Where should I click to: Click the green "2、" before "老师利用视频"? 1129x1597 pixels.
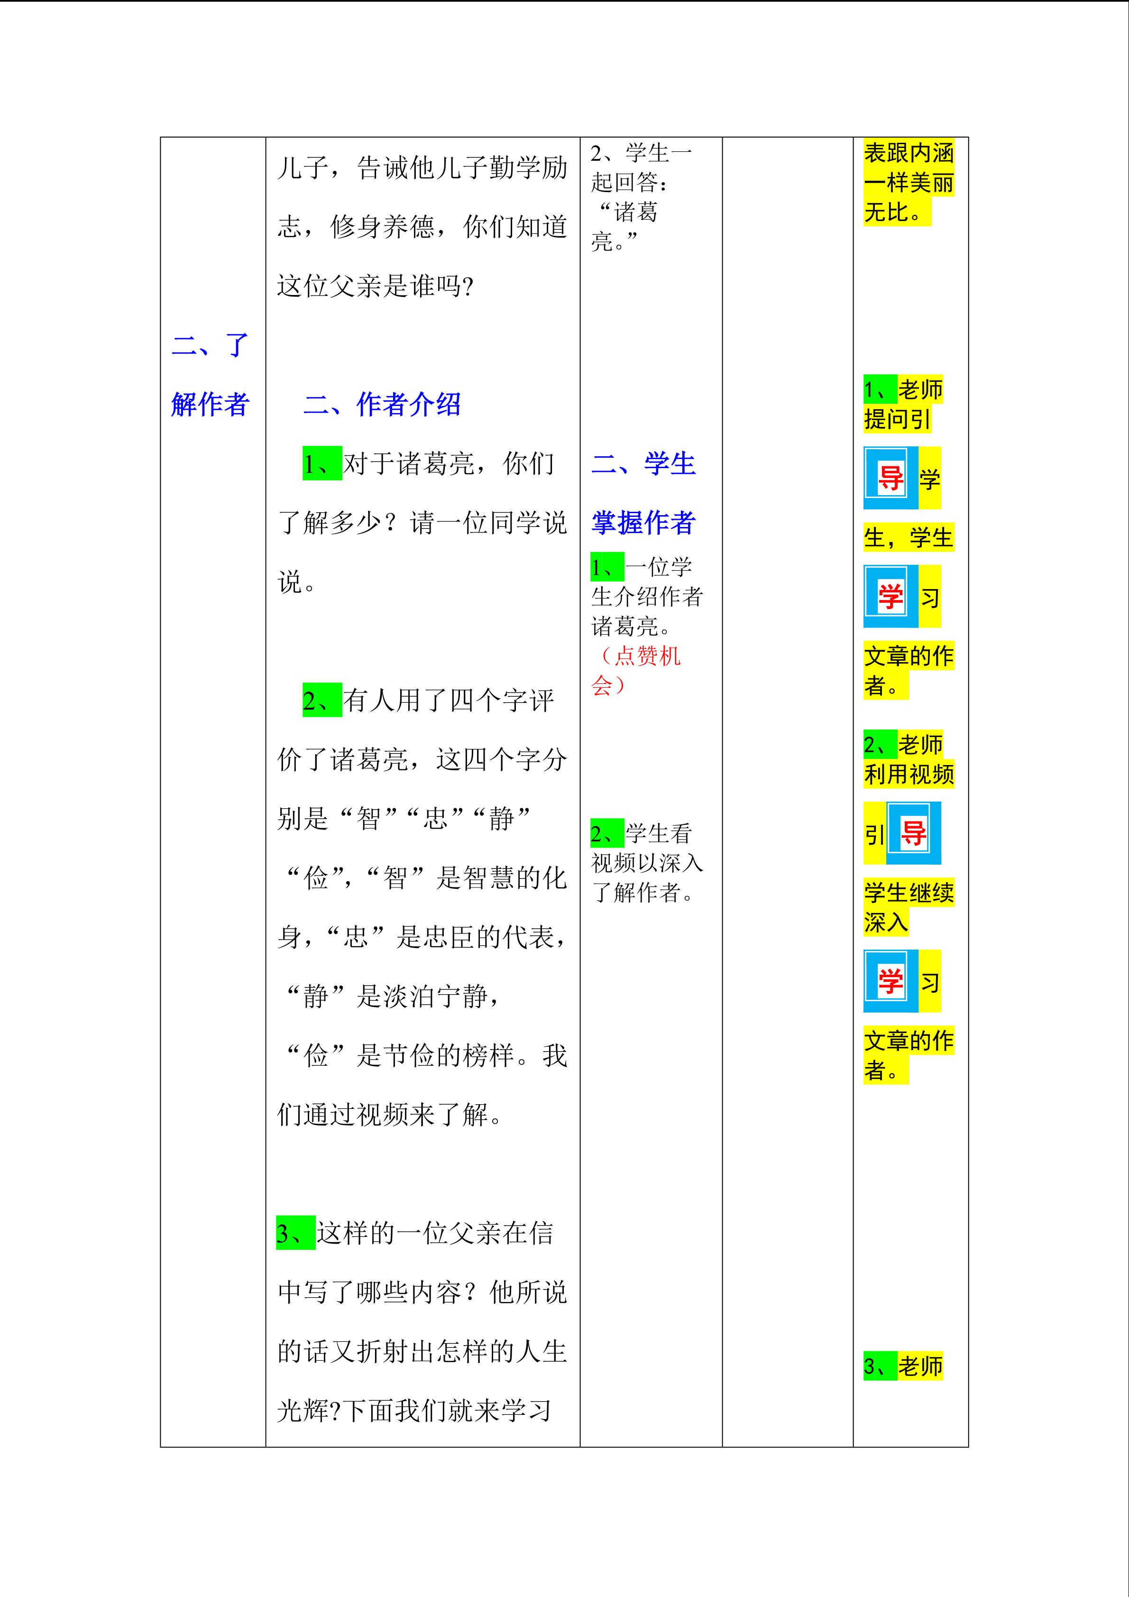coord(880,745)
